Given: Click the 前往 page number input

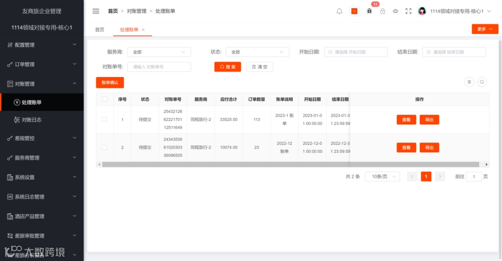Looking at the screenshot, I should [474, 176].
